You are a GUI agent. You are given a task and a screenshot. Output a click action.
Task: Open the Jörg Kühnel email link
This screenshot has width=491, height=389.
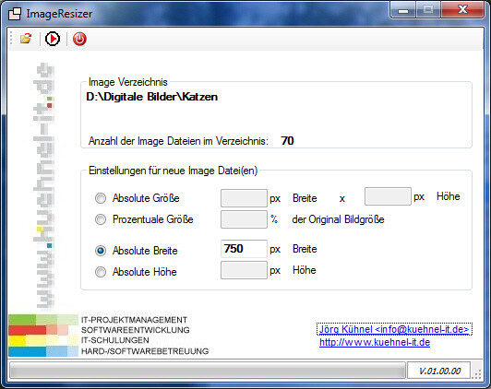tap(394, 329)
